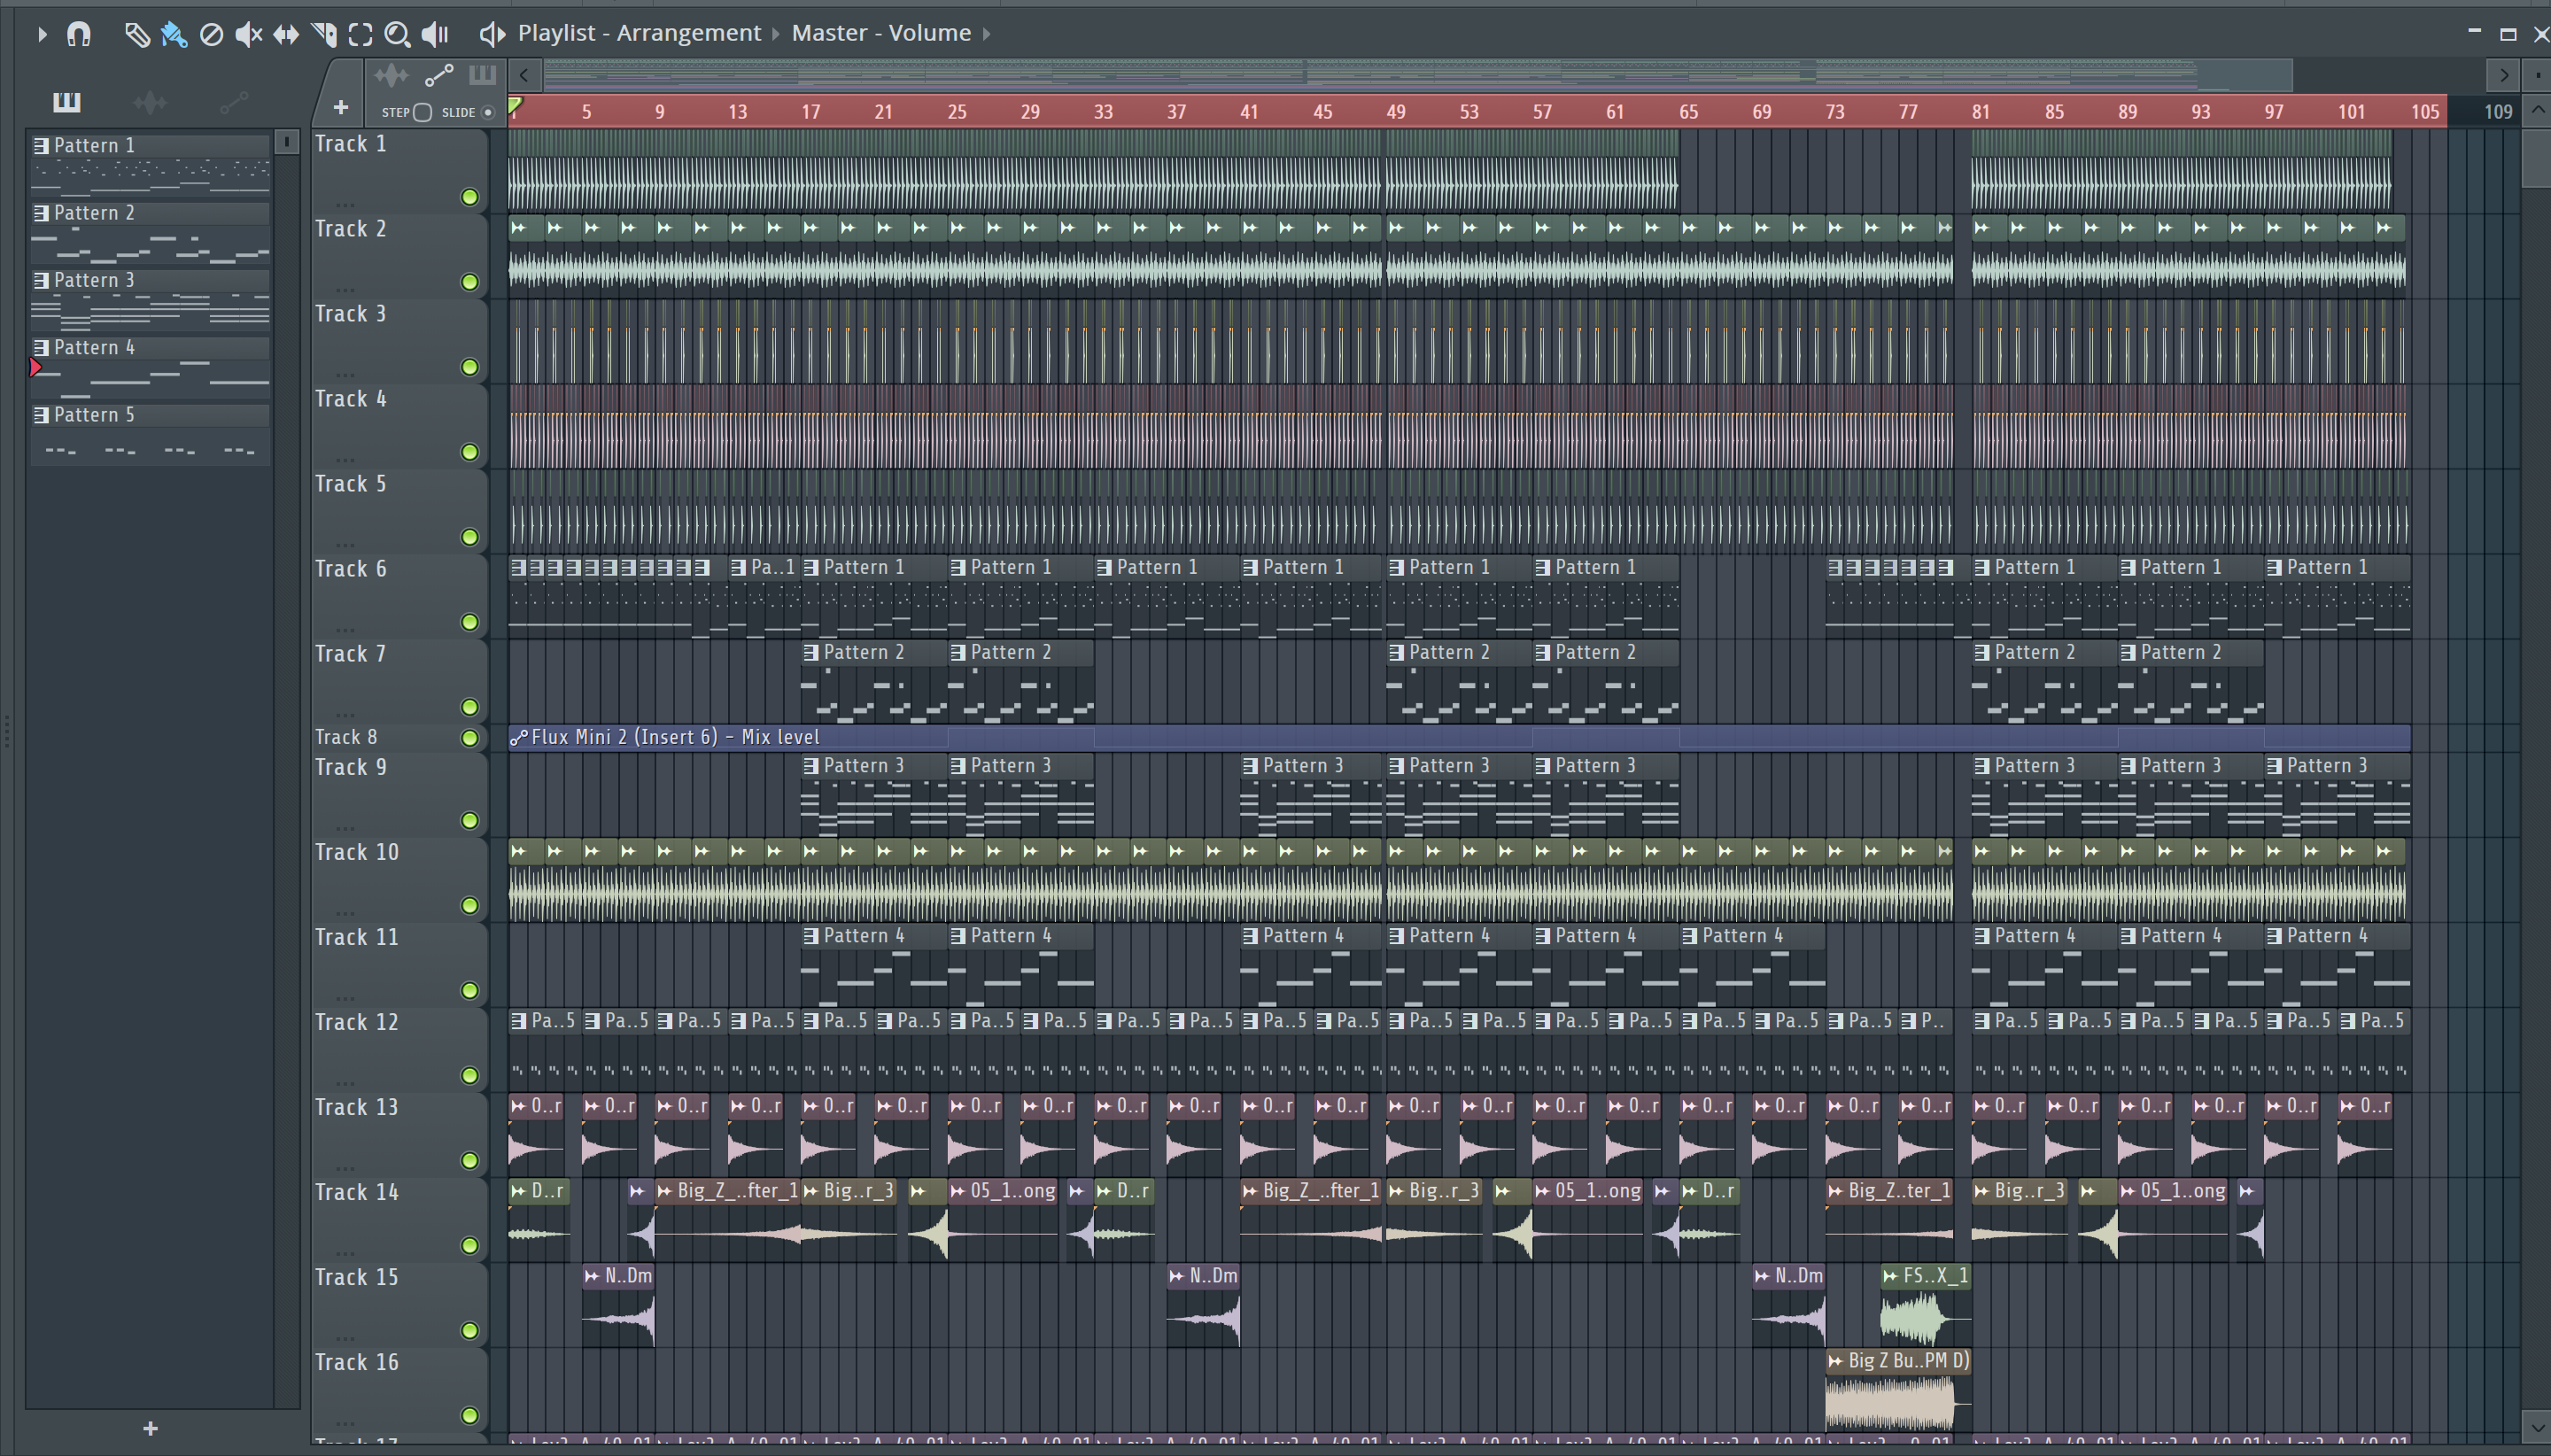Mute Track 6 with its green LED

(469, 622)
